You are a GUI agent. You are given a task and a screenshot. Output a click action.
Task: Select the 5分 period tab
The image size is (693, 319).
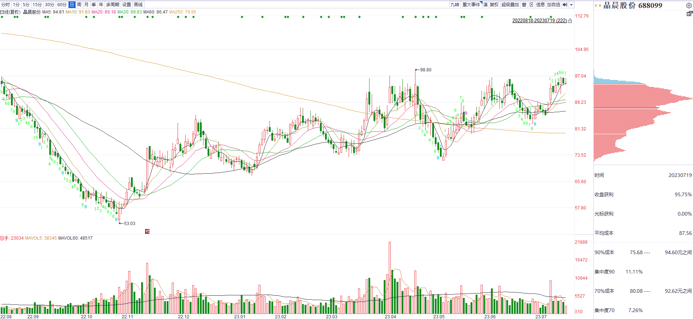[26, 5]
